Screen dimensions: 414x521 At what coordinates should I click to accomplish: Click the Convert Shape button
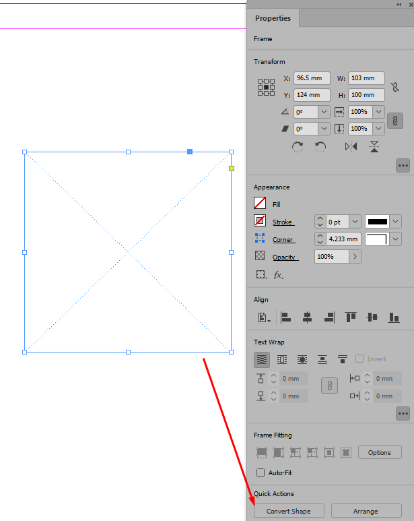click(x=289, y=512)
